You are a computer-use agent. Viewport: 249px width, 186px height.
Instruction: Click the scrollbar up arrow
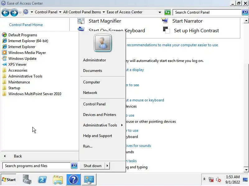(x=246, y=20)
